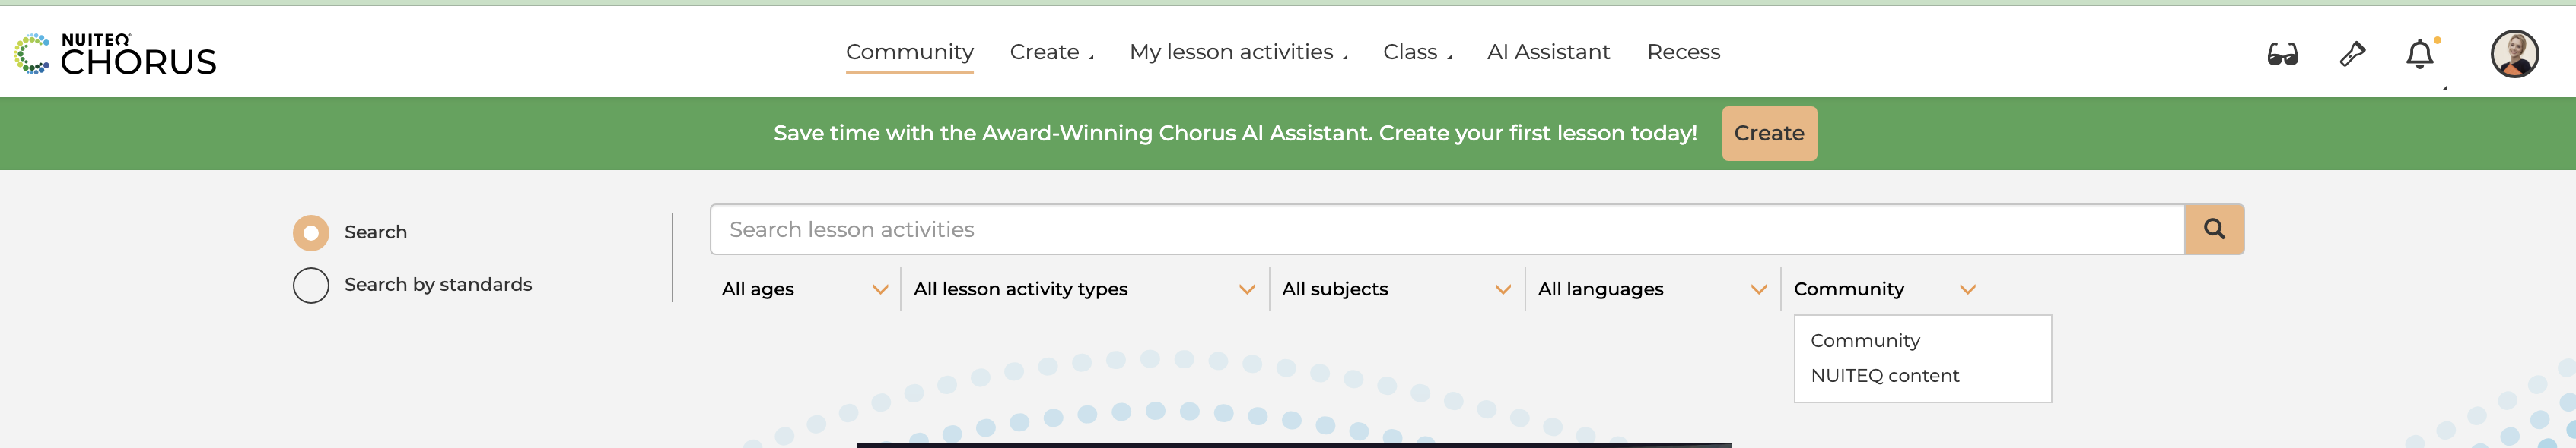This screenshot has width=2576, height=448.
Task: Click the magnifying glass search button
Action: [x=2214, y=229]
